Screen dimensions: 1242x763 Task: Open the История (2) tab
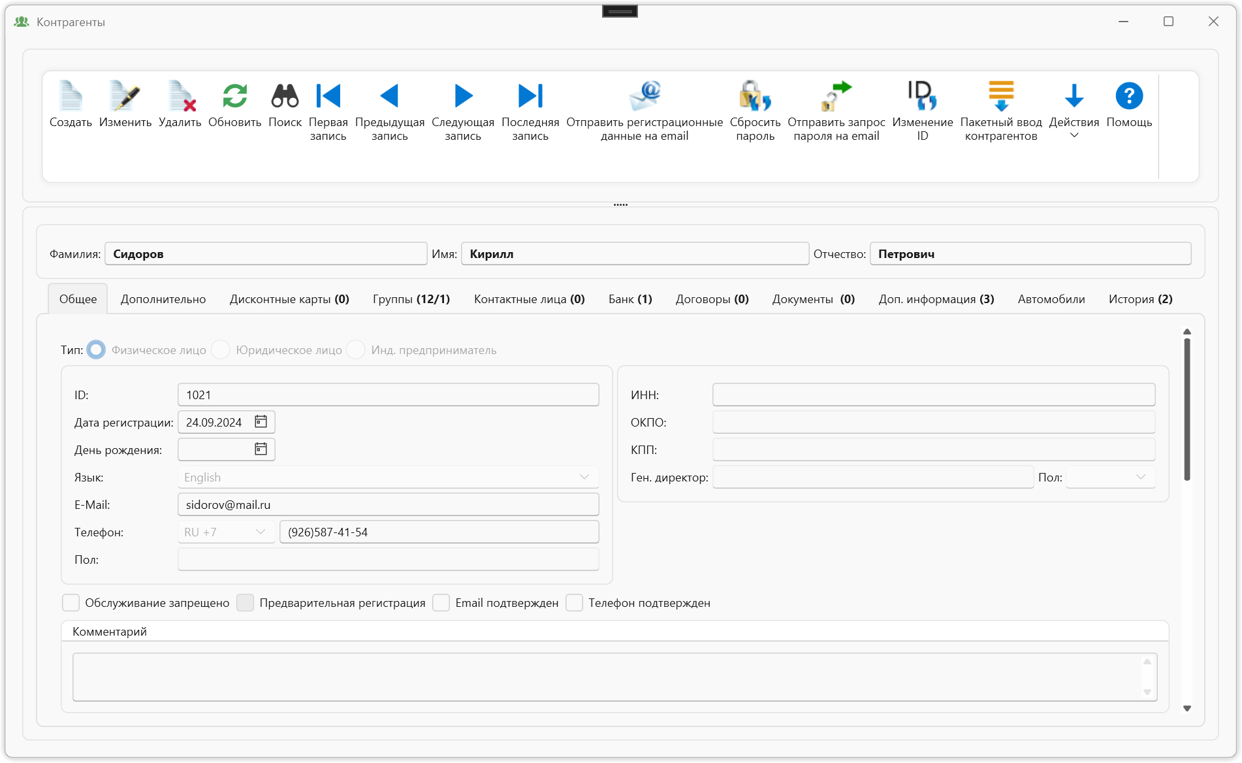(1140, 299)
